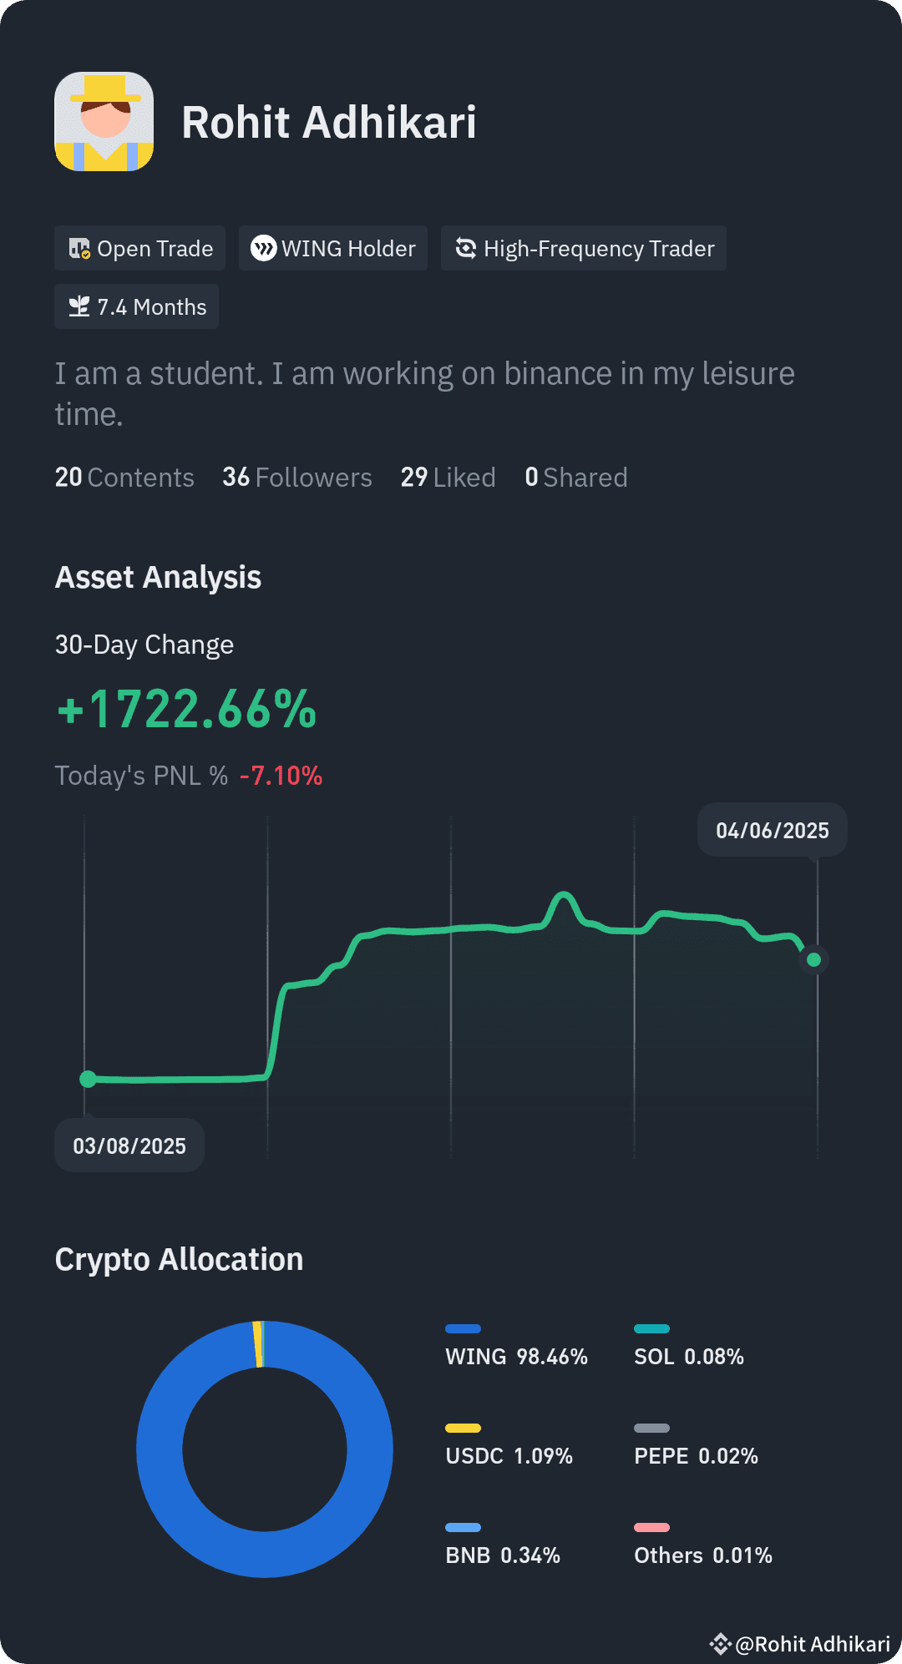Click the High-Frequency Trader tag
Image resolution: width=902 pixels, height=1664 pixels.
(x=584, y=248)
